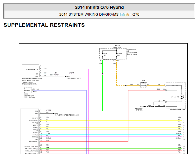
Task: Click the 'HOT IN ON OR START' label
Action: (x=117, y=47)
